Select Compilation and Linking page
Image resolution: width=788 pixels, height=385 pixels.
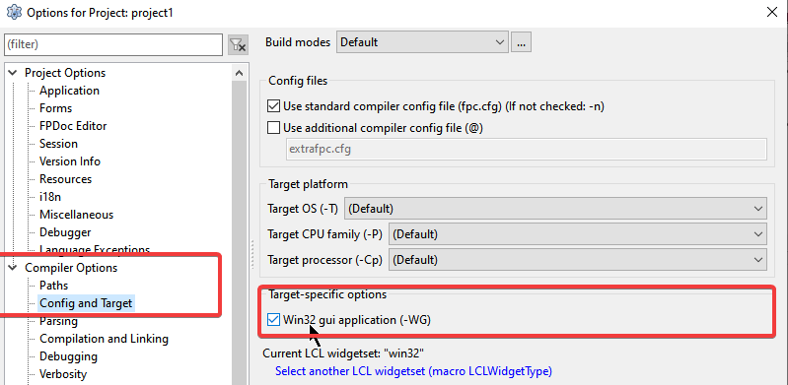104,339
